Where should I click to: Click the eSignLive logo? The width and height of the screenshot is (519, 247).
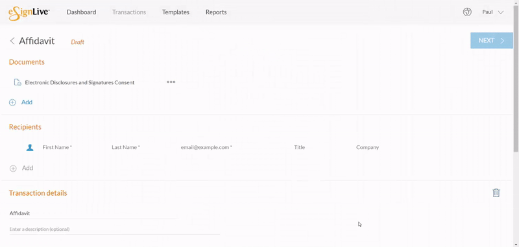click(x=29, y=13)
